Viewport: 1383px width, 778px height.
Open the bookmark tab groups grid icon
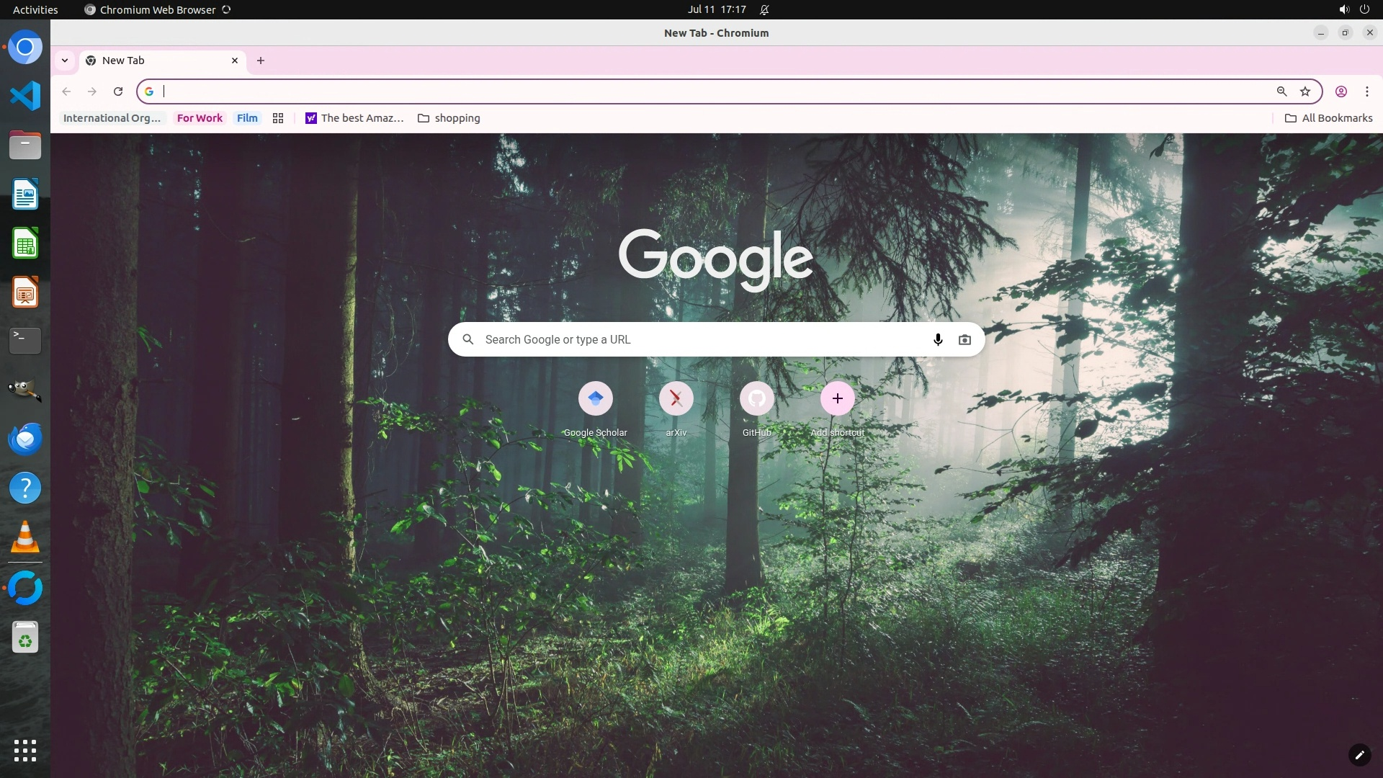(278, 118)
